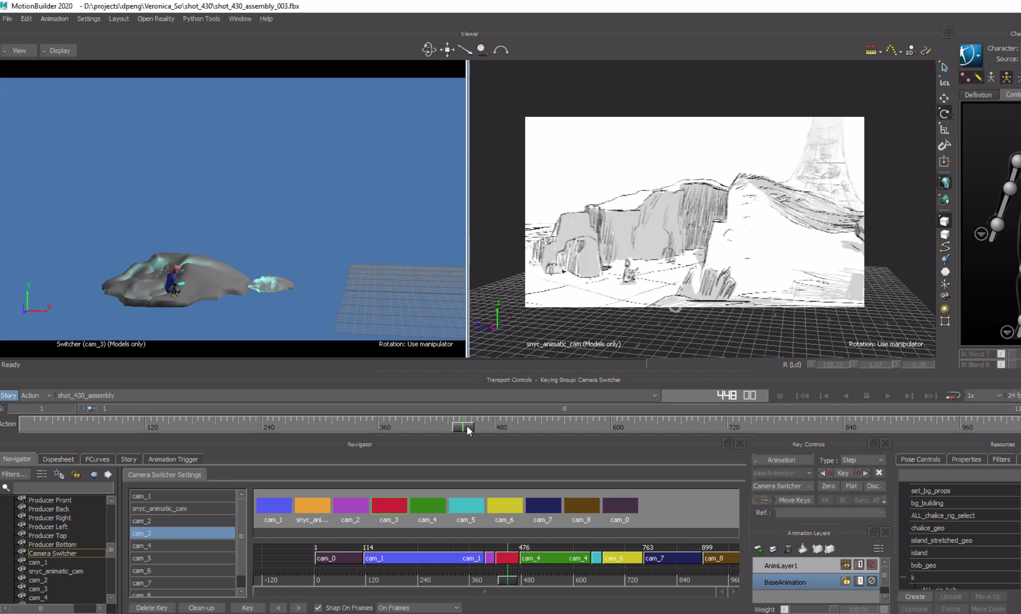Screen dimensions: 1021x614
Task: Click the viewer roll camera arc icon
Action: tap(501, 50)
